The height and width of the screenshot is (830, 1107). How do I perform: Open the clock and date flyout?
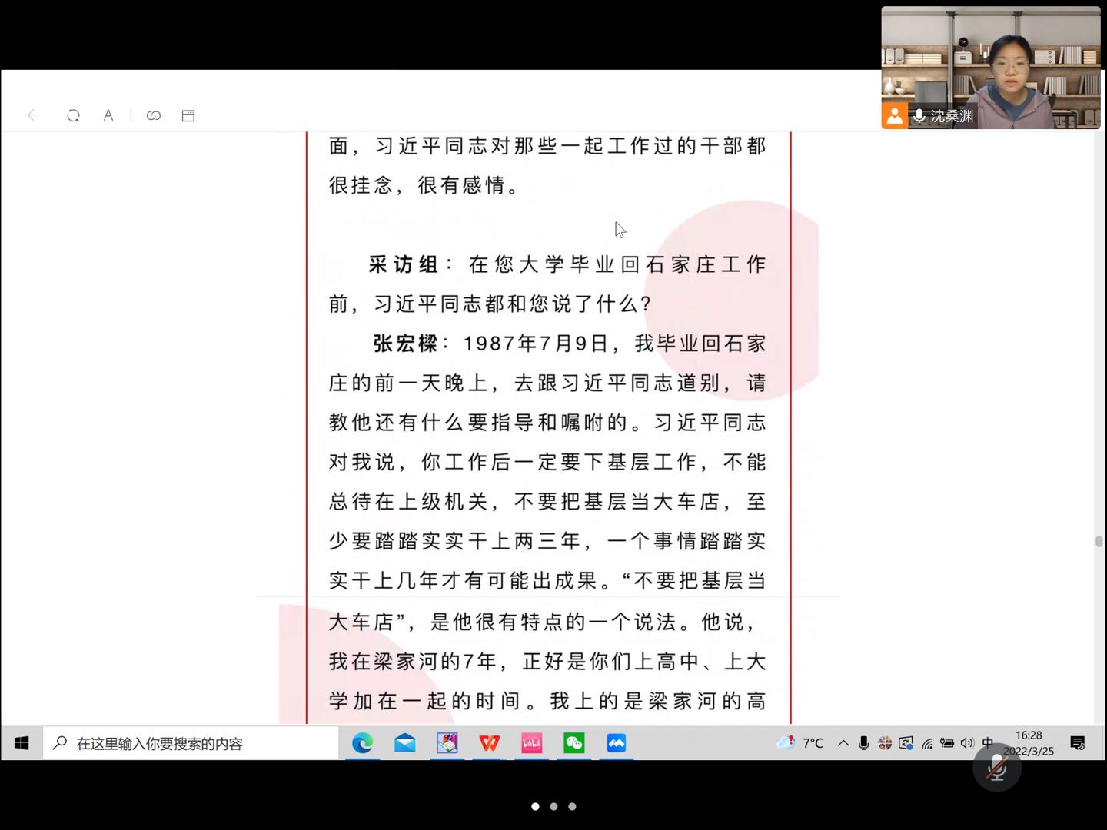point(1029,743)
